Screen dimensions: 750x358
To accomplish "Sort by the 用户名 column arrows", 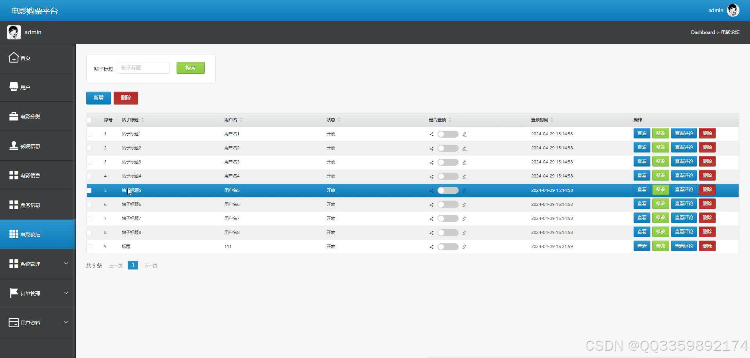I will [x=241, y=120].
